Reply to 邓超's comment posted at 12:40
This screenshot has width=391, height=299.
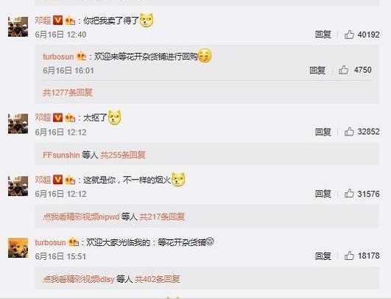click(323, 35)
